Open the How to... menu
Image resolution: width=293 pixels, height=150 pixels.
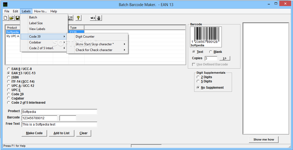(40, 11)
